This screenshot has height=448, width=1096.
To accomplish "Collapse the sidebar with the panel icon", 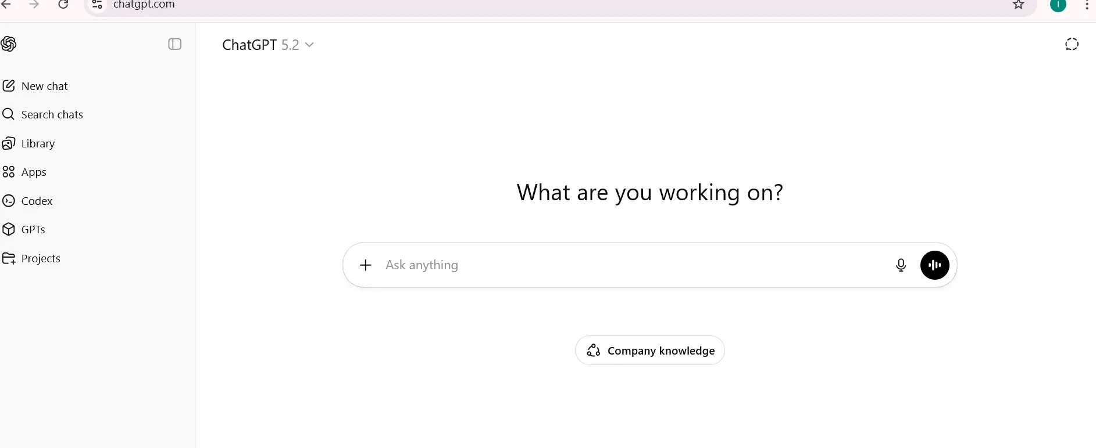I will pyautogui.click(x=175, y=44).
